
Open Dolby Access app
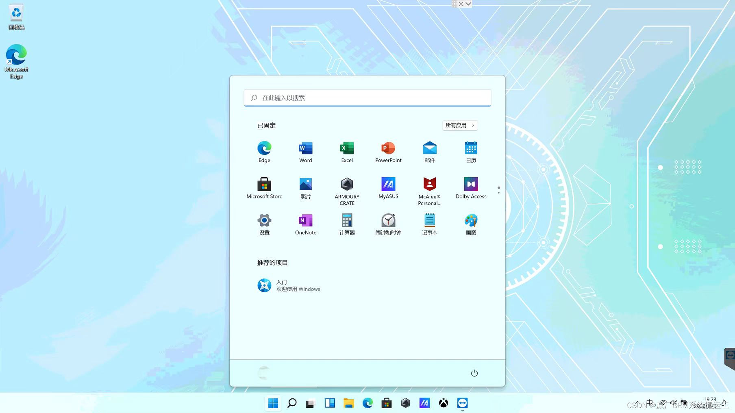tap(471, 188)
